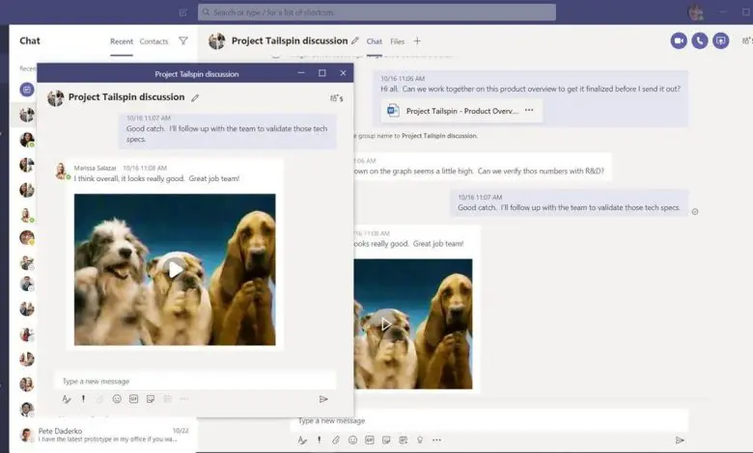Edit group name pencil in main window
The width and height of the screenshot is (753, 453).
355,40
